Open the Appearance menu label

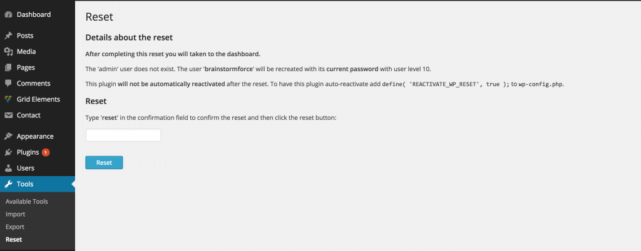point(35,137)
